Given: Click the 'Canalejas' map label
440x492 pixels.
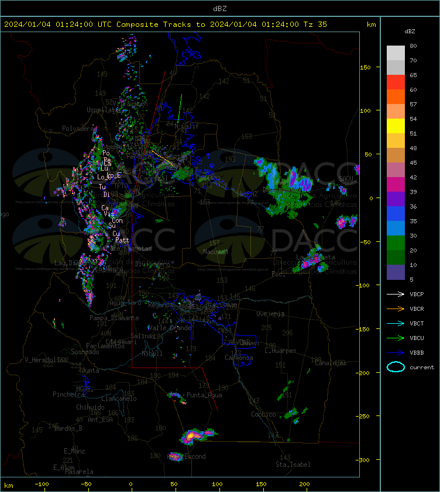Looking at the screenshot, I should pyautogui.click(x=331, y=363).
